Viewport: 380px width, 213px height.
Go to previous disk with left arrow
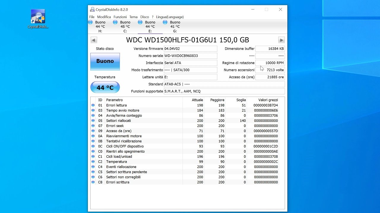tap(94, 40)
